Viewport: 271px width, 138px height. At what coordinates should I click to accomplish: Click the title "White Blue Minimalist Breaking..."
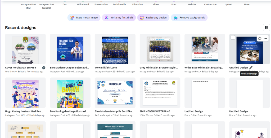tap(204, 68)
